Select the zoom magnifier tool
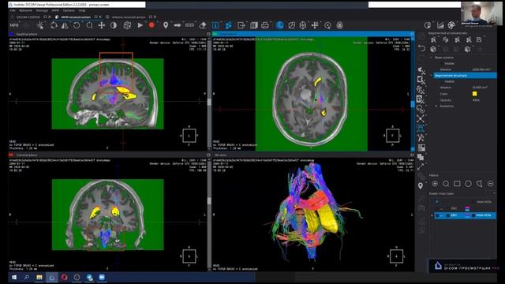The width and height of the screenshot is (505, 284). point(89,25)
